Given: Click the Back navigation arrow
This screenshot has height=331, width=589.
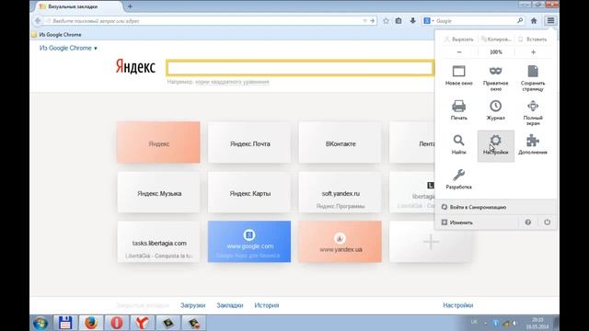Looking at the screenshot, I should pyautogui.click(x=38, y=20).
